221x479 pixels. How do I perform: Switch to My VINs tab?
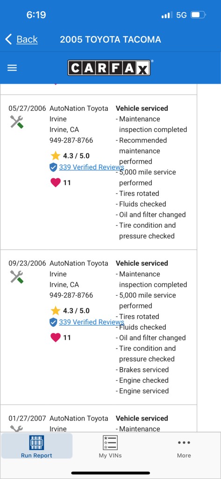point(110,446)
